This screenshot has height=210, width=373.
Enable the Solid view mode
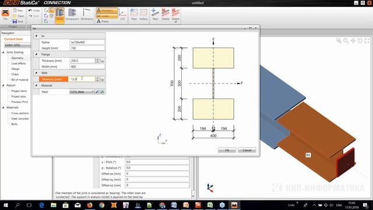[59, 16]
